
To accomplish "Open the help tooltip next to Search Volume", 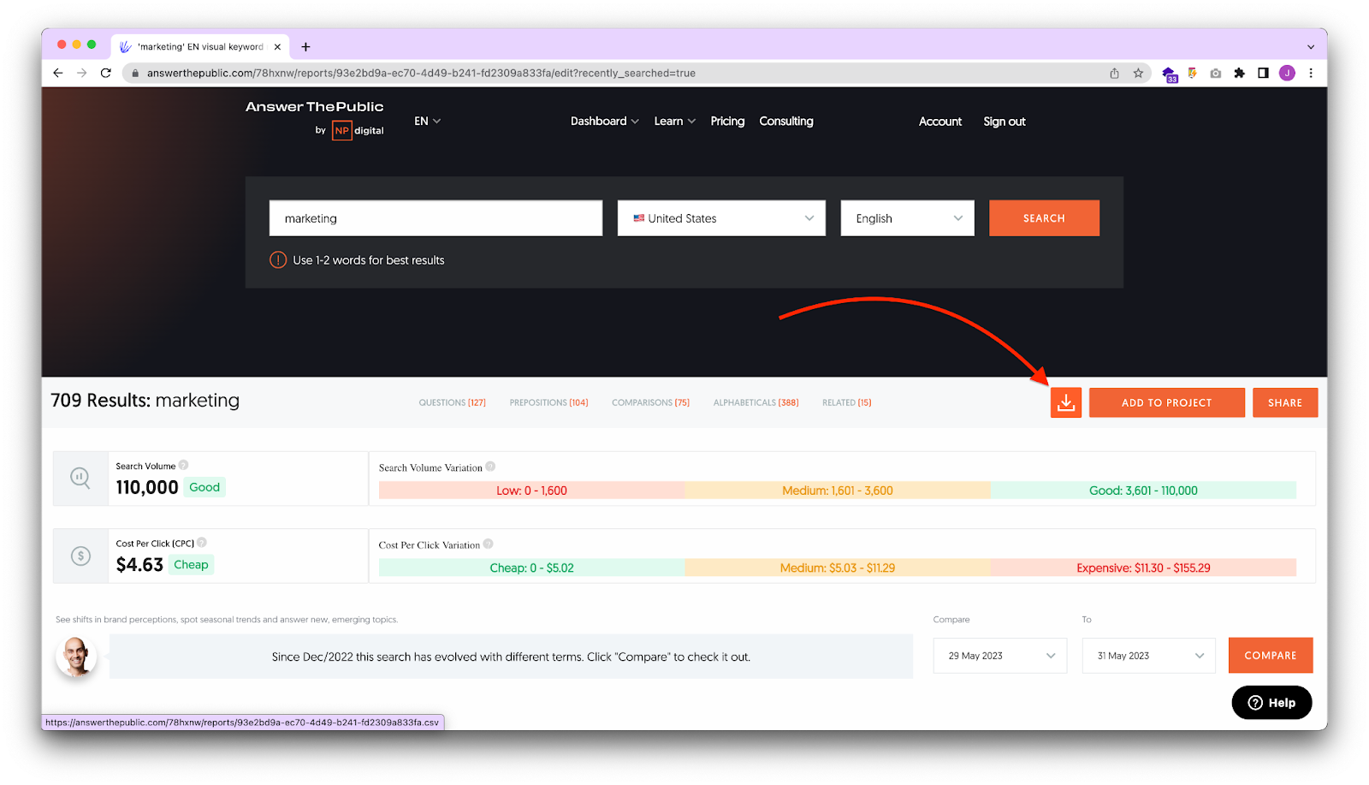I will pyautogui.click(x=183, y=466).
